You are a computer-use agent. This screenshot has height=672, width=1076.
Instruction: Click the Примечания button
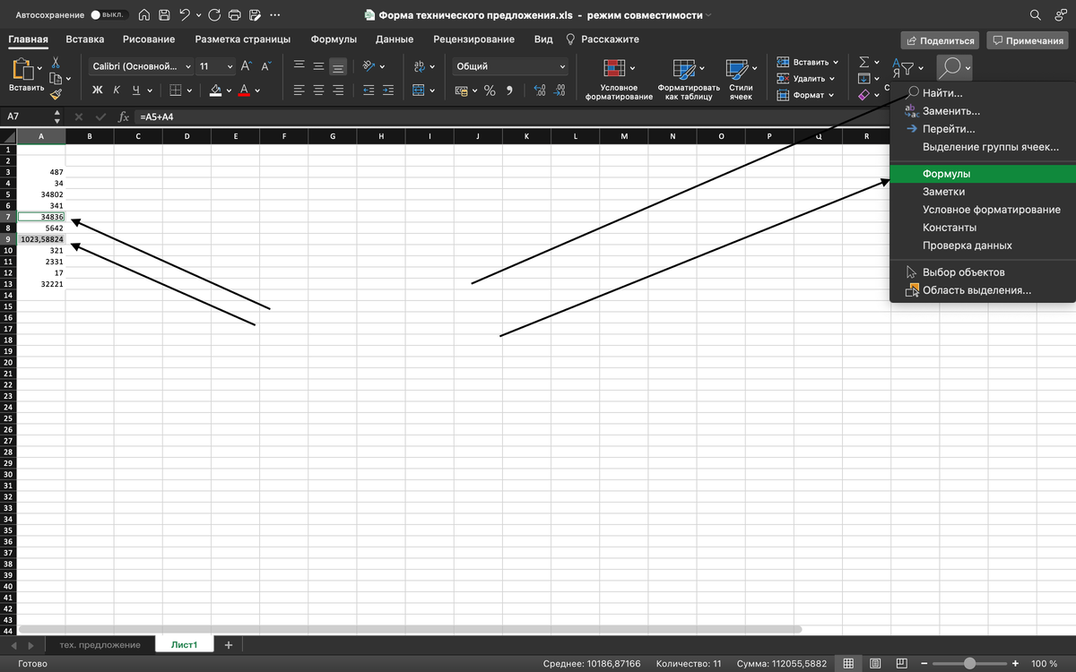(1027, 40)
